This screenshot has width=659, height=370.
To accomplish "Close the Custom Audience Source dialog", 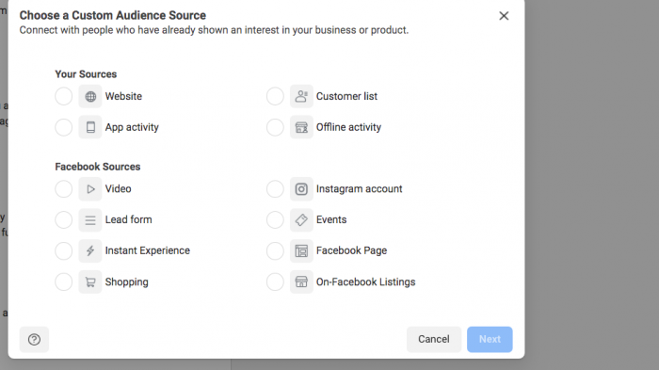I will coord(504,16).
